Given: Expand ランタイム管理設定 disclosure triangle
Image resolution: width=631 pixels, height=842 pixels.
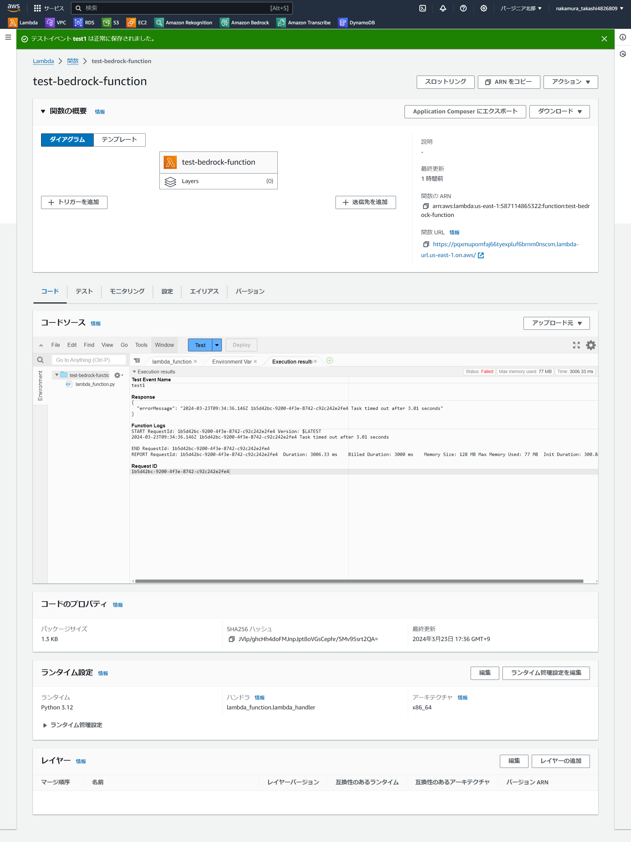Looking at the screenshot, I should click(x=45, y=725).
